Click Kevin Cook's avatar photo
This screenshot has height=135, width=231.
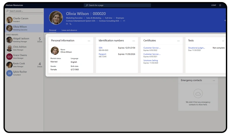tap(9, 65)
